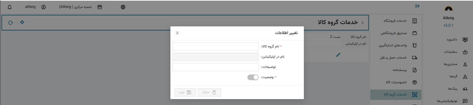The height and width of the screenshot is (105, 473).
Task: Click the pencil edit icon
Action: tap(338, 55)
